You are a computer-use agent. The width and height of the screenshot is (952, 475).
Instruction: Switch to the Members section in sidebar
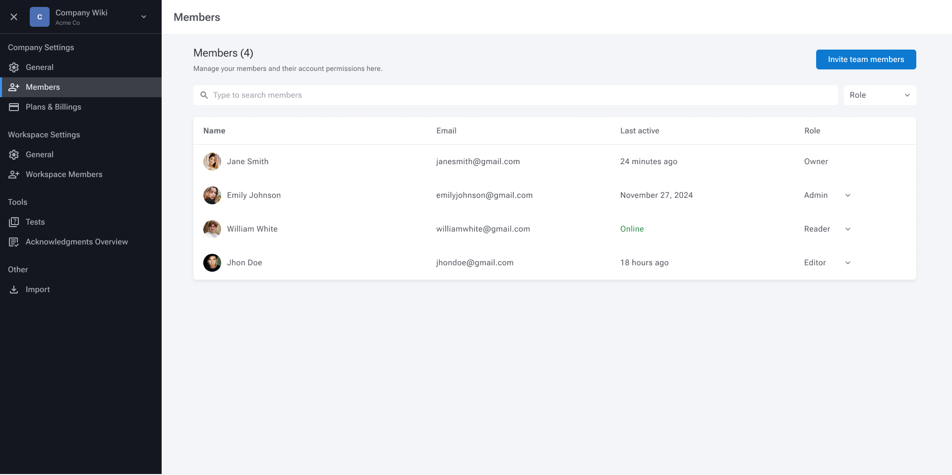pos(43,87)
